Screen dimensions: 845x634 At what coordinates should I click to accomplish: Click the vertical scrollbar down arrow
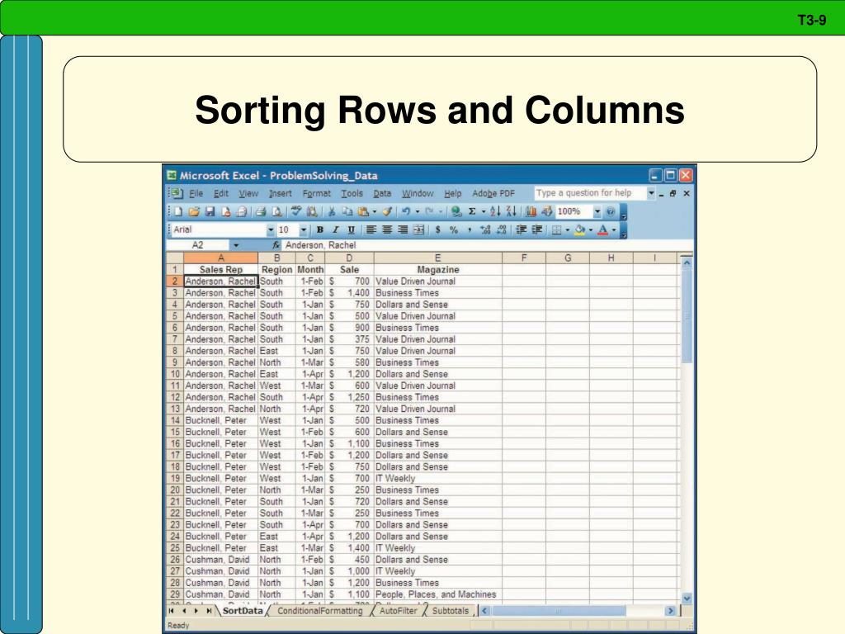[687, 598]
